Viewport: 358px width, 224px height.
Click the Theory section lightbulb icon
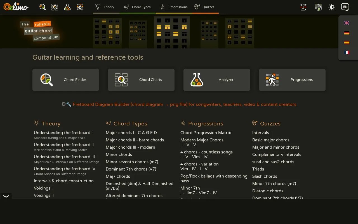[36, 123]
